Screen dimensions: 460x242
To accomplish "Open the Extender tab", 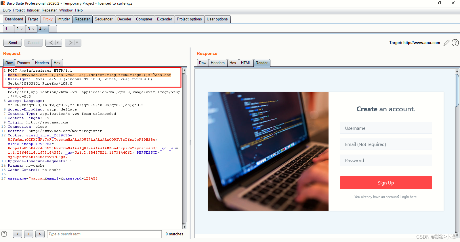I will coord(165,19).
